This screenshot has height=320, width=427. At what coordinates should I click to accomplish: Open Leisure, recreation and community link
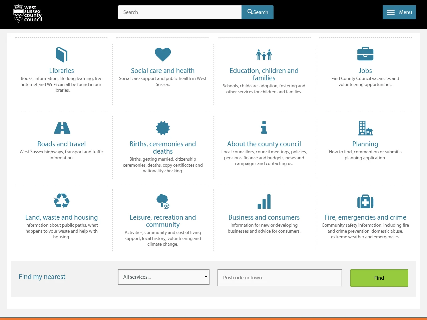tap(163, 221)
